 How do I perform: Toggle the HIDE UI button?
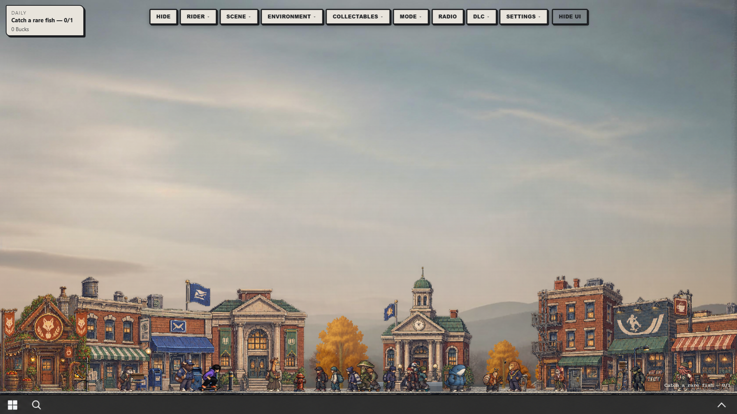point(570,17)
